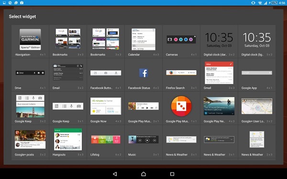Screen dimensions: 287x179
Task: Choose the Drive widget bar
Action: (30, 73)
